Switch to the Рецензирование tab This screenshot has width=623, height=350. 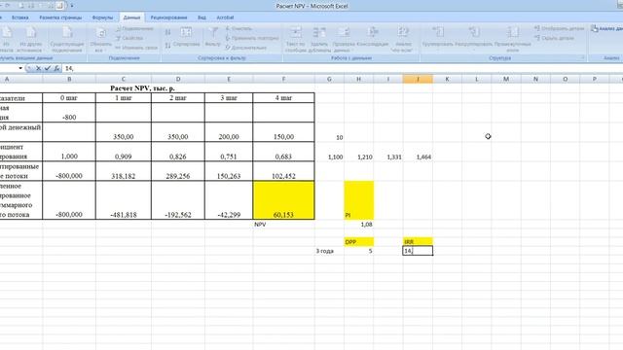point(168,17)
